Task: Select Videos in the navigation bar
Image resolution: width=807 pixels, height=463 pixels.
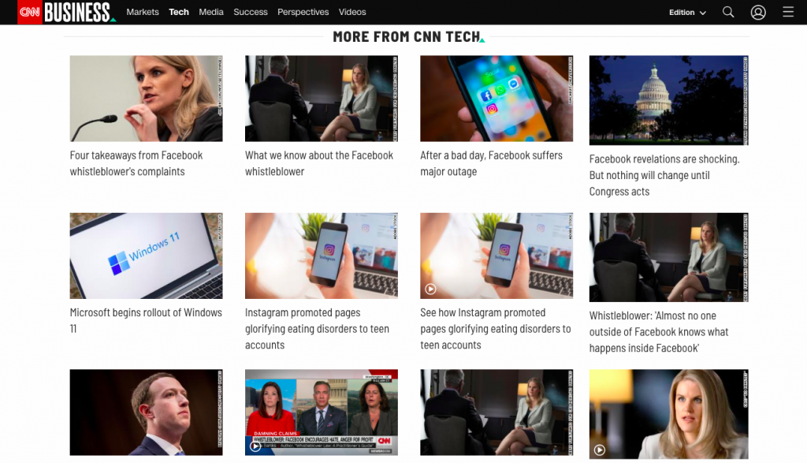Action: pyautogui.click(x=352, y=12)
